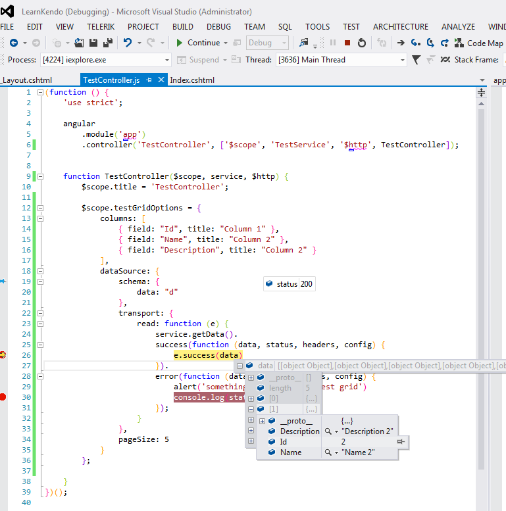Open the Process dropdown showing iexplore.exe
Viewport: 506px width, 511px height.
165,60
